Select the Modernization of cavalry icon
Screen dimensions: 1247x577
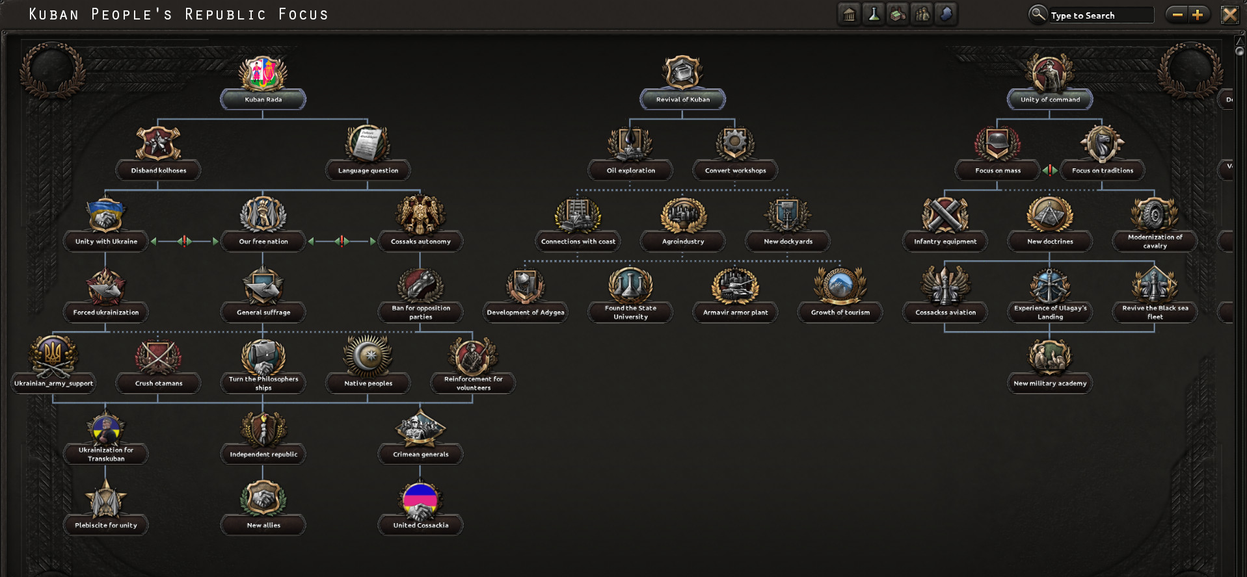click(x=1155, y=214)
